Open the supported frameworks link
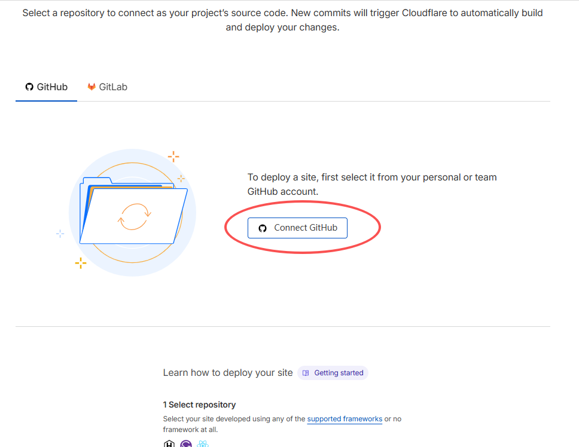579x447 pixels. pyautogui.click(x=345, y=419)
